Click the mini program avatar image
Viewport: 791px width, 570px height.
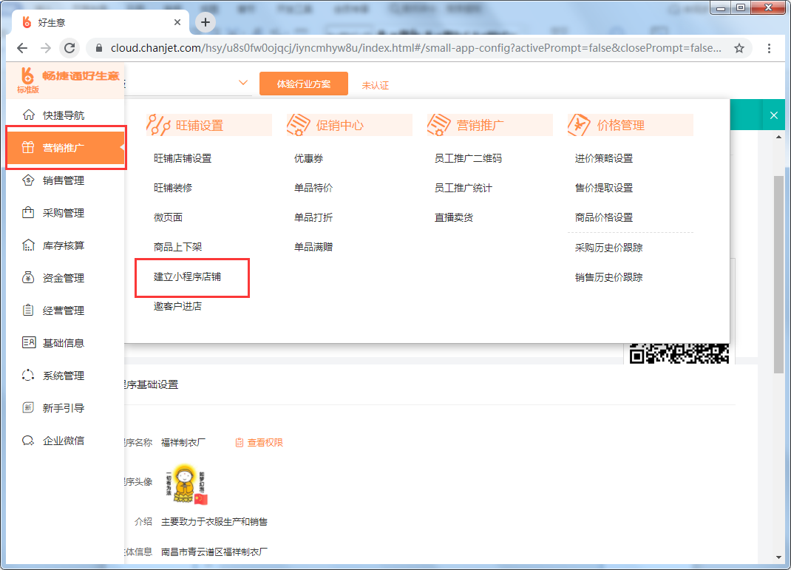pos(186,485)
